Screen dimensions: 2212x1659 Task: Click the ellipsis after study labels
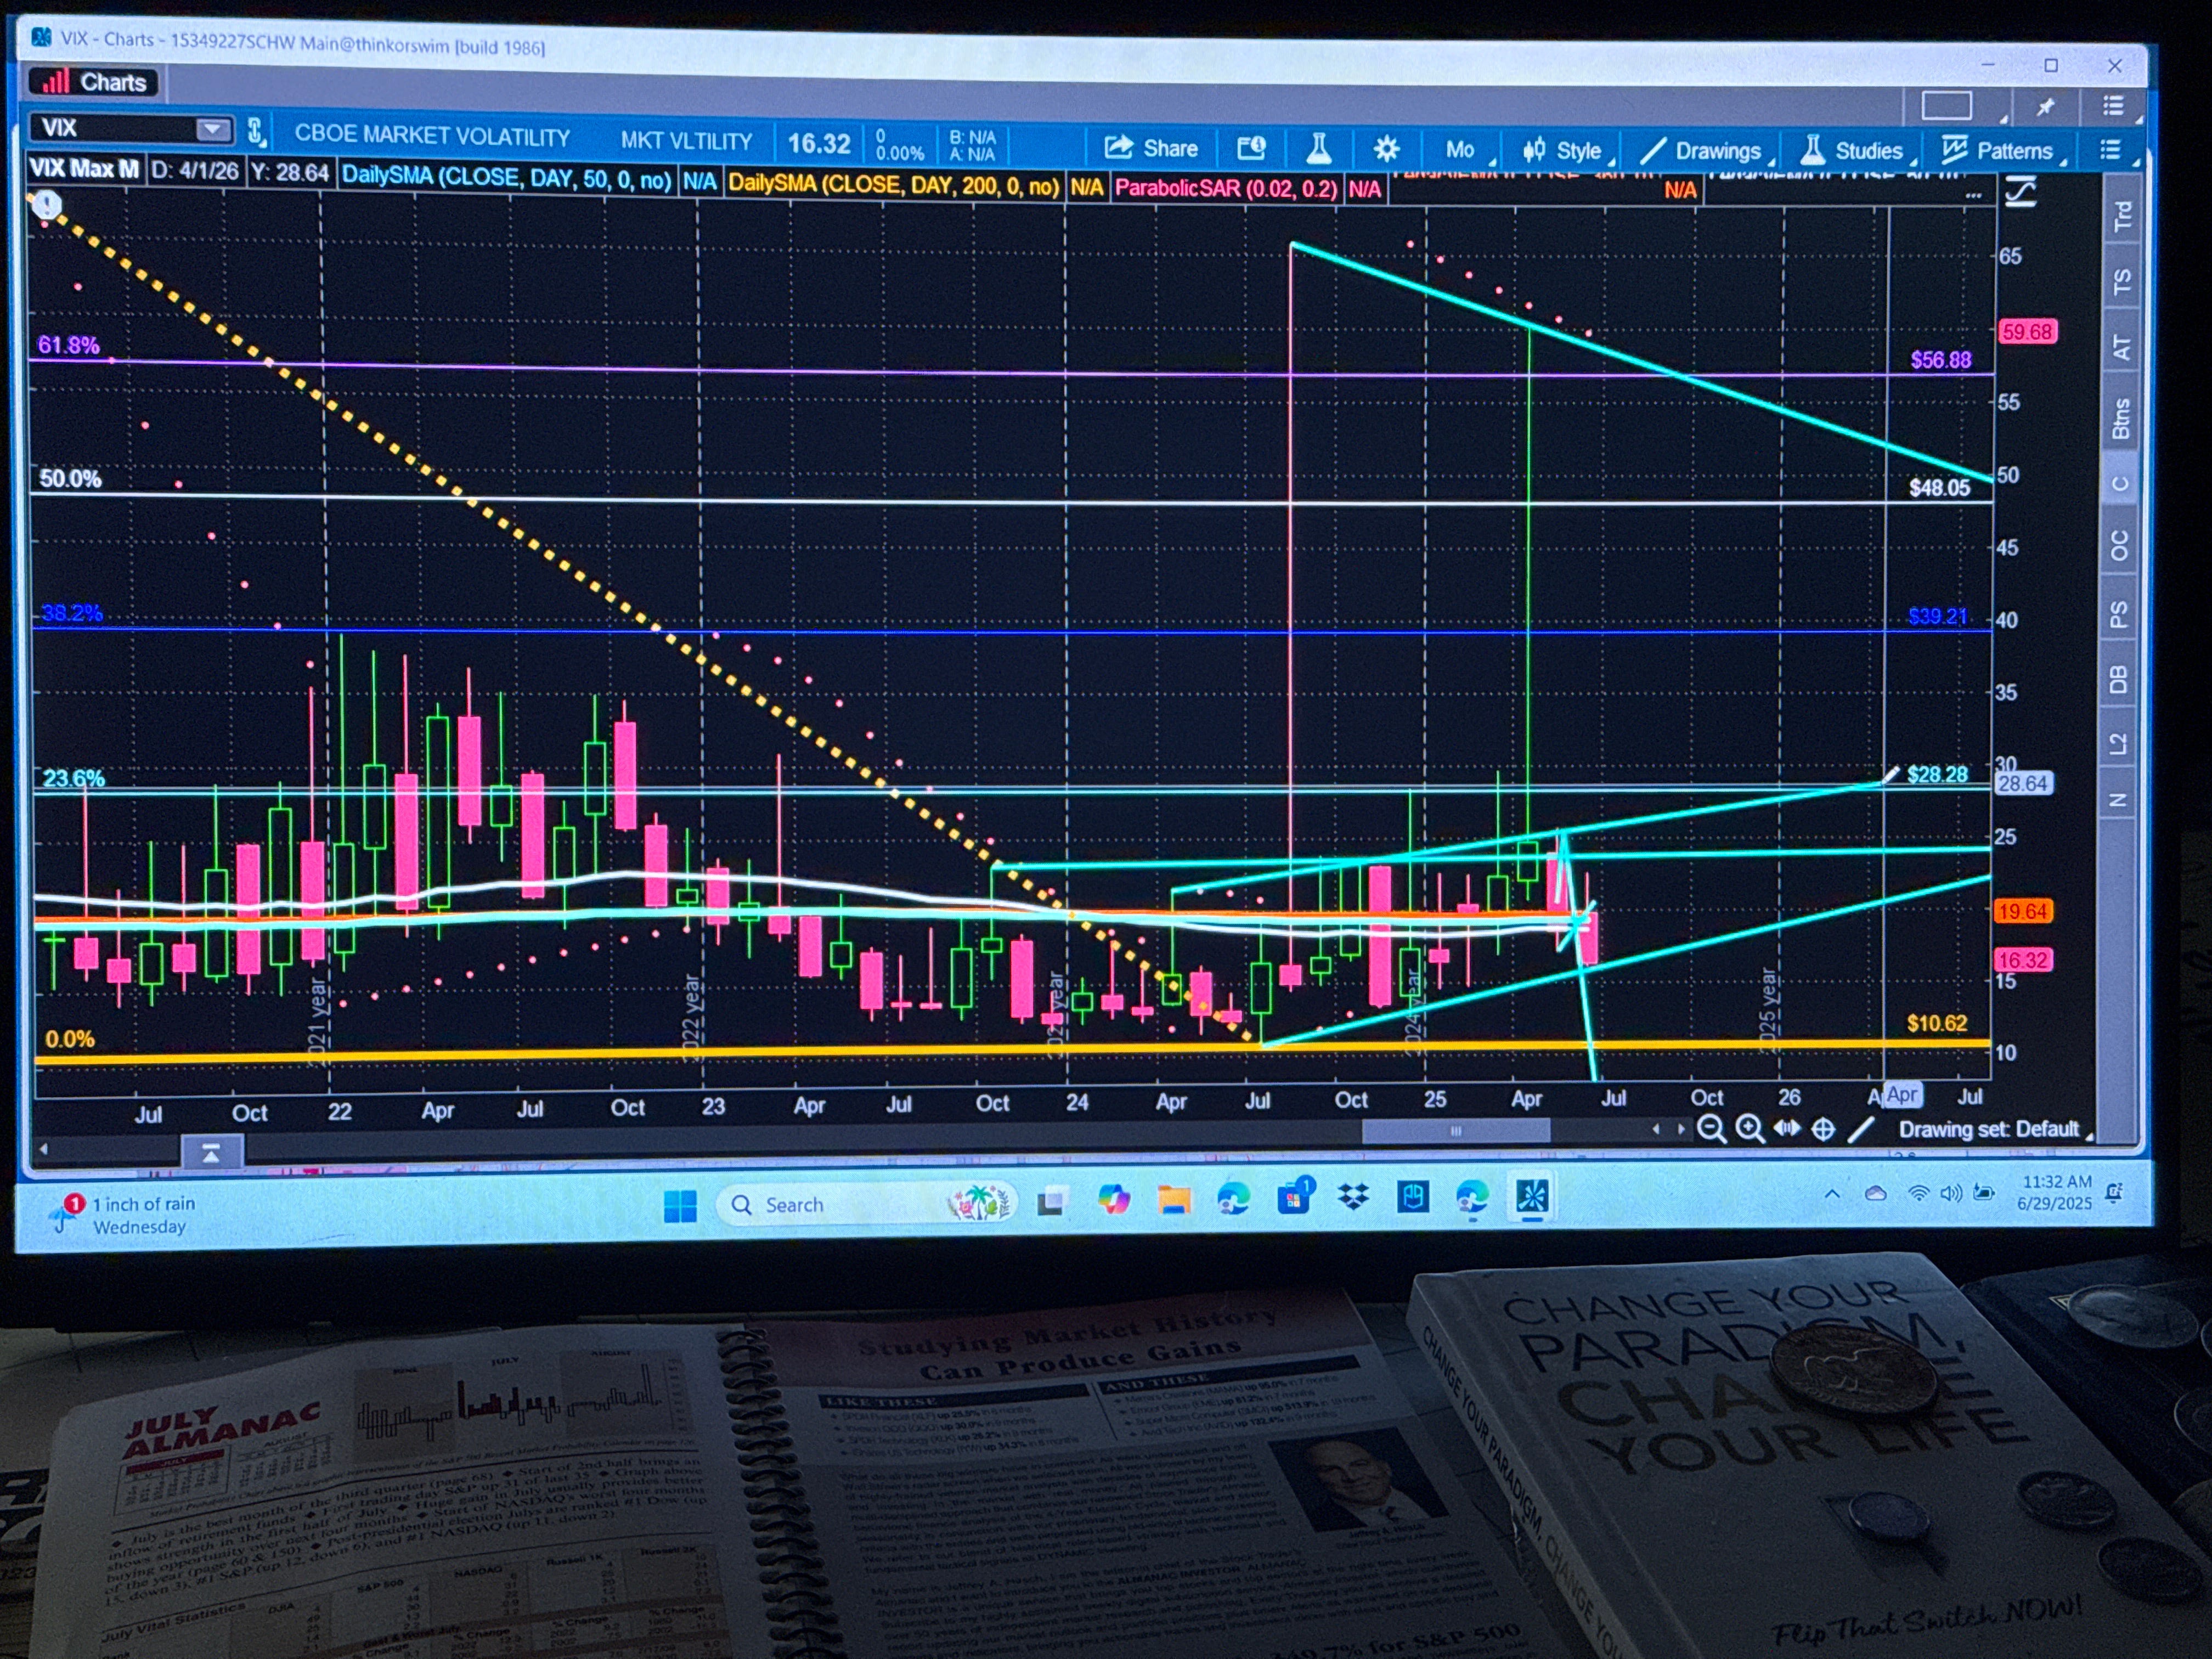pos(1973,195)
